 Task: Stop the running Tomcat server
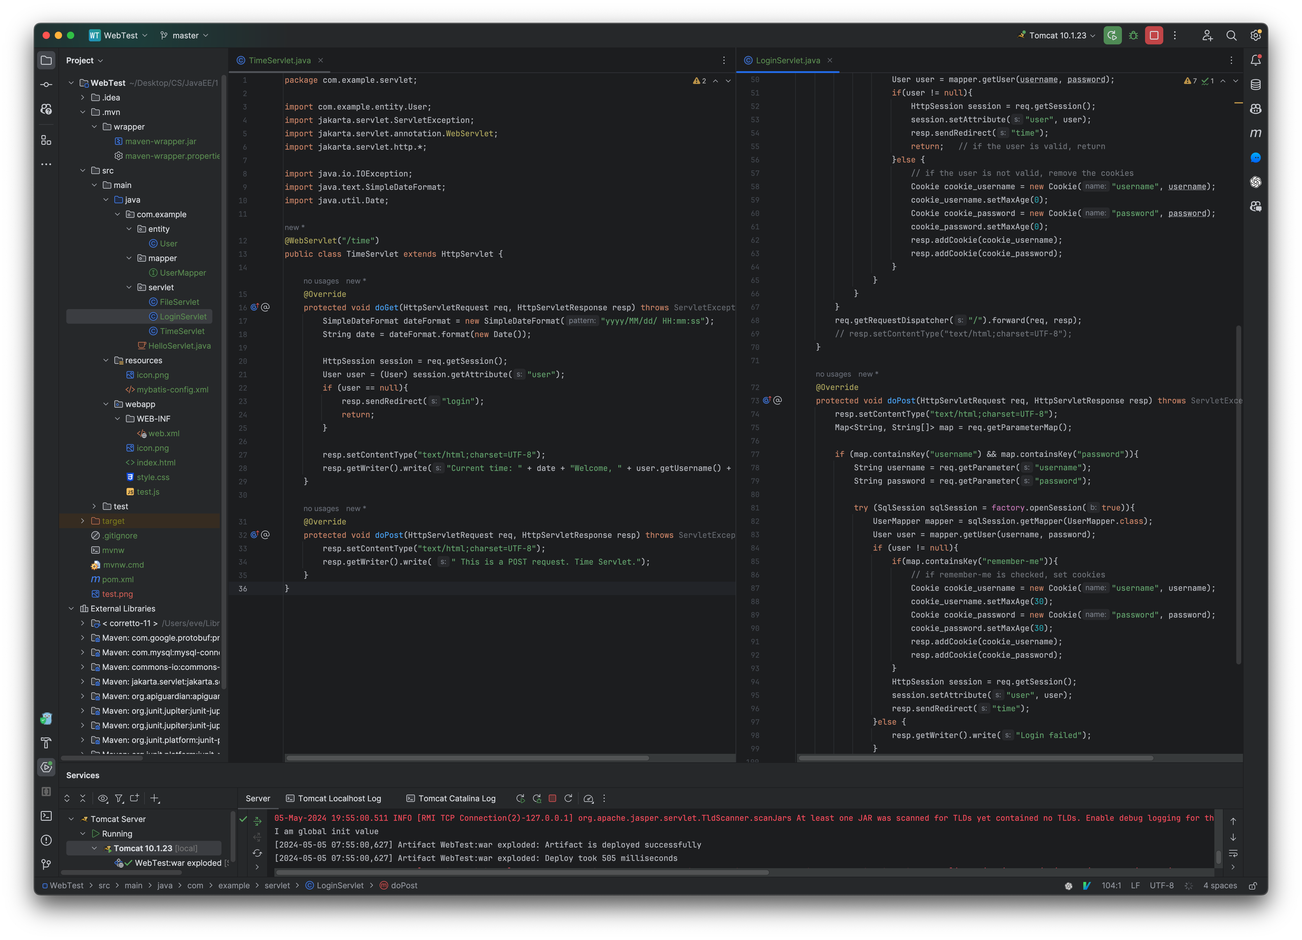1154,35
